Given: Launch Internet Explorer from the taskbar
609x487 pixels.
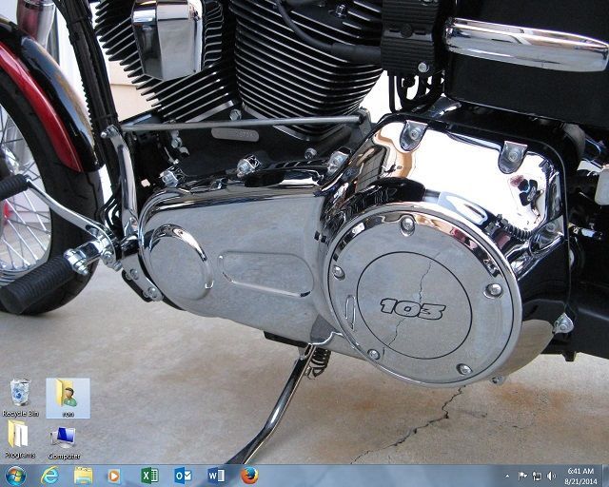Looking at the screenshot, I should [49, 475].
